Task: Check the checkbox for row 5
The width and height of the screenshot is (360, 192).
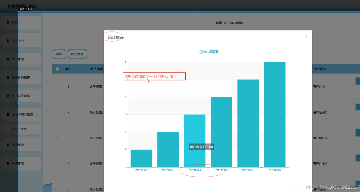Action: 57,189
